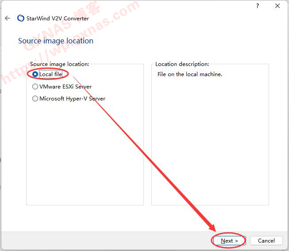Image resolution: width=289 pixels, height=251 pixels.
Task: Open help with the question mark button
Action: pos(258,6)
